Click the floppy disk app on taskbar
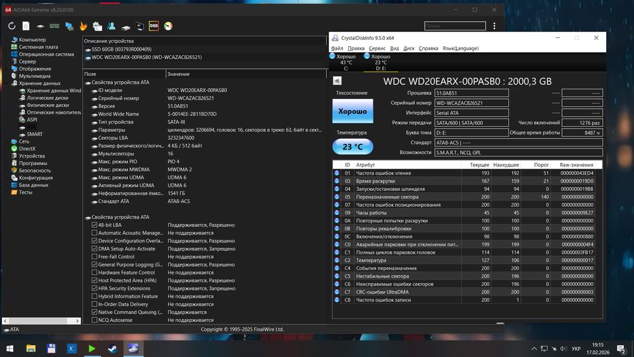 pos(51,349)
